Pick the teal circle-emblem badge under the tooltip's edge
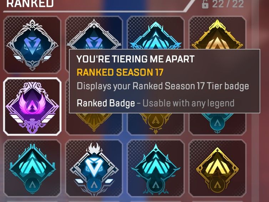Viewport: 269px width, 202px height. coord(217,124)
